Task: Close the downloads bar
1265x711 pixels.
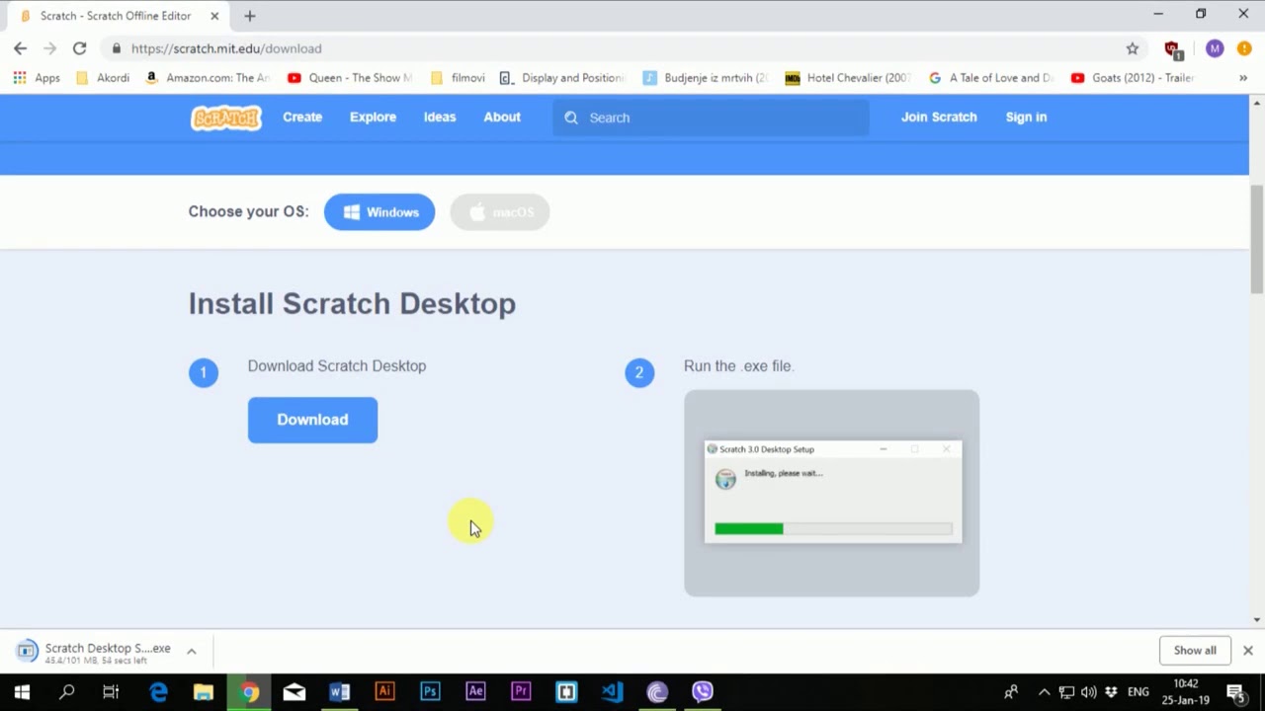Action: [1247, 650]
